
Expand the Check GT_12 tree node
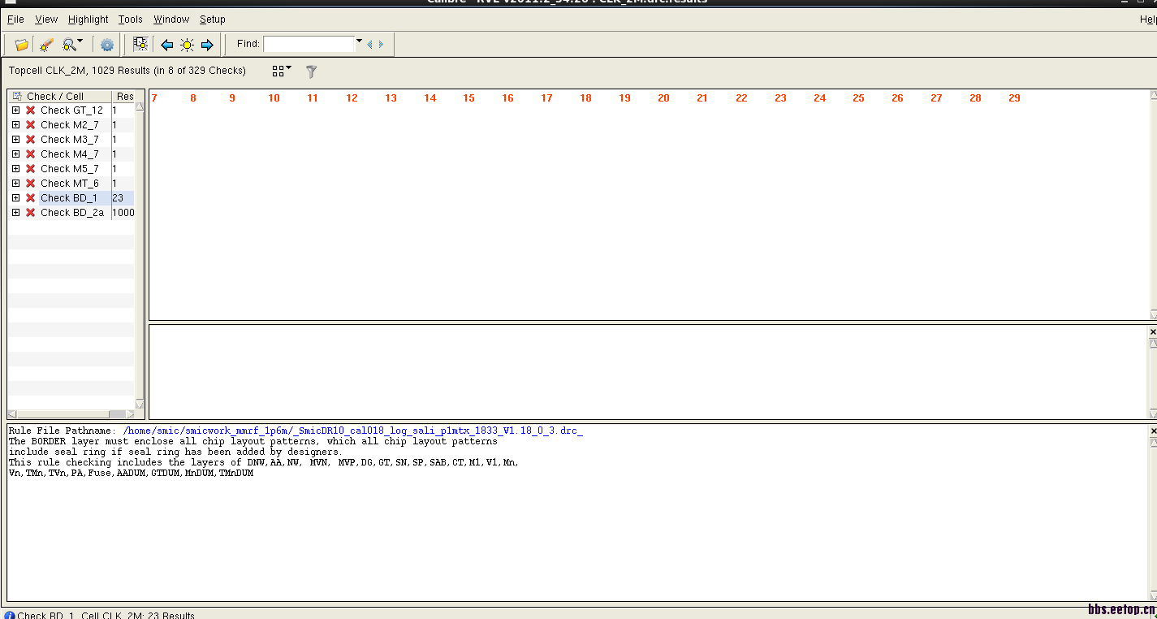(15, 110)
